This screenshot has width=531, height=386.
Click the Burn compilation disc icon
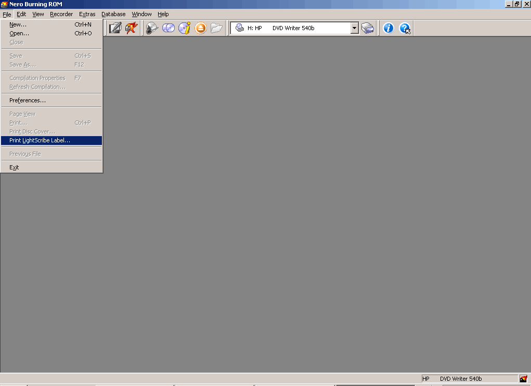click(x=152, y=28)
